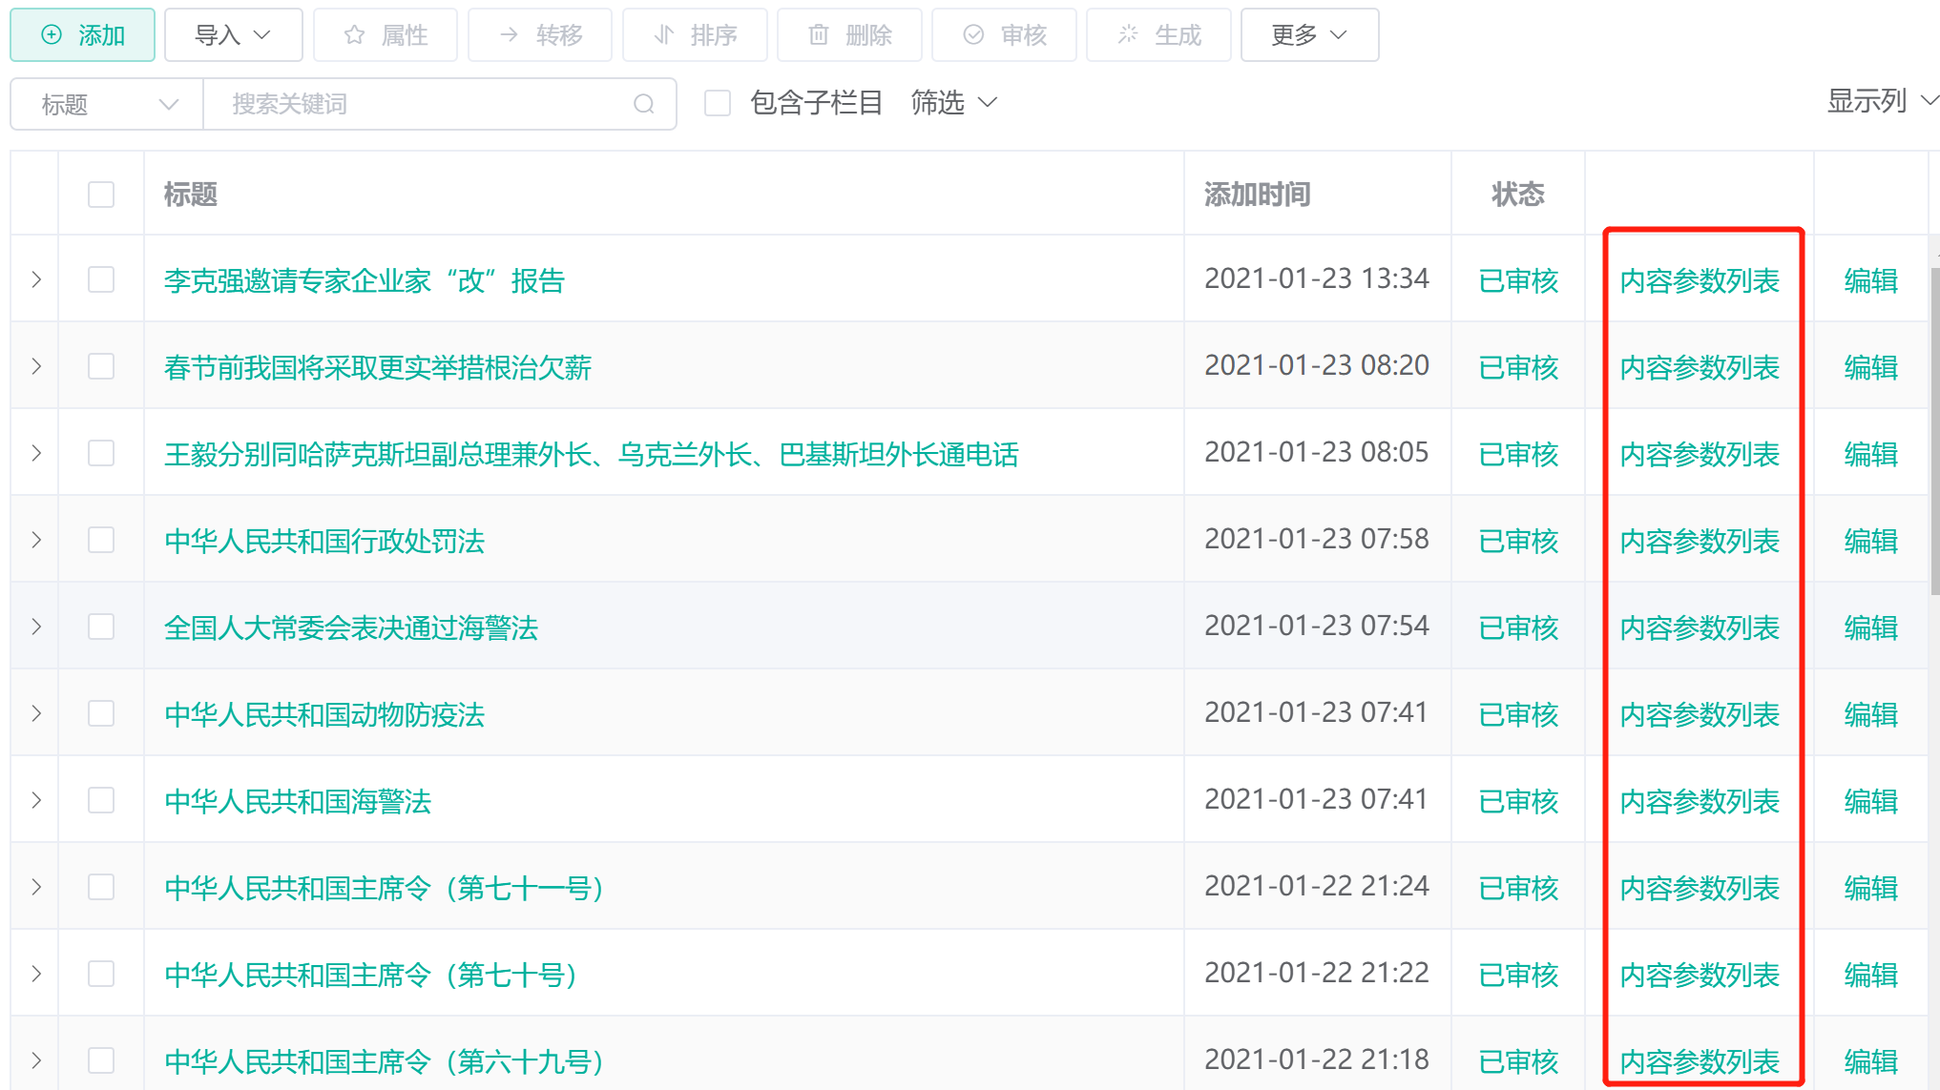Check the 包含子栏目 checkbox
1940x1090 pixels.
718,103
